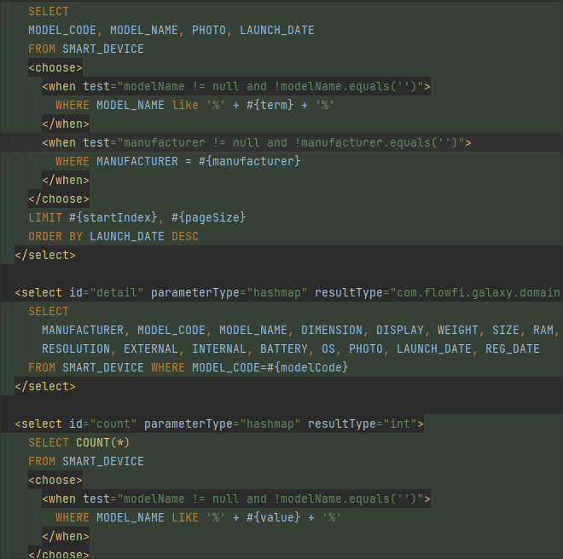Click the closing </choose> tag above the LIMIT line
Image resolution: width=563 pixels, height=559 pixels.
click(x=59, y=199)
